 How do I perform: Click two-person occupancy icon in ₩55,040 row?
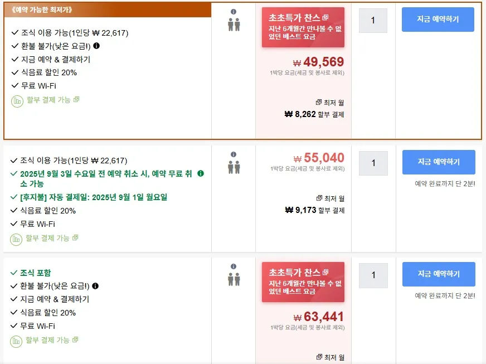pyautogui.click(x=234, y=167)
